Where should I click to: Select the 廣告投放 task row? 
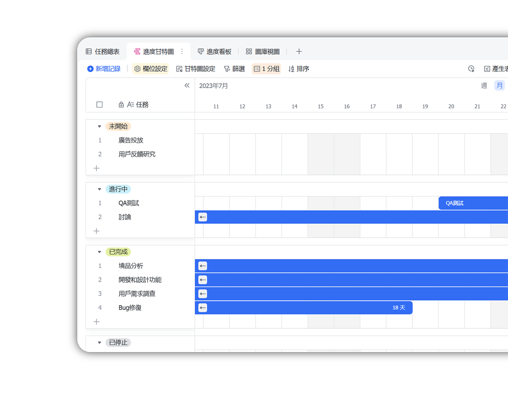(140, 140)
